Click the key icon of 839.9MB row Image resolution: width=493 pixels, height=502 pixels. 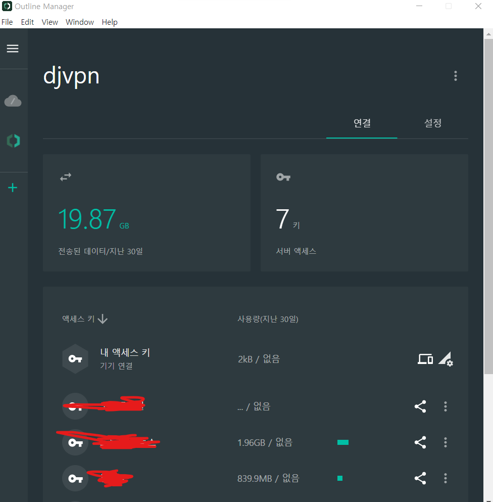pos(75,478)
